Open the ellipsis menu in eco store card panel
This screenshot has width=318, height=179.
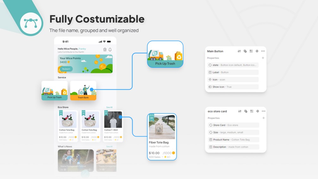pos(264,111)
